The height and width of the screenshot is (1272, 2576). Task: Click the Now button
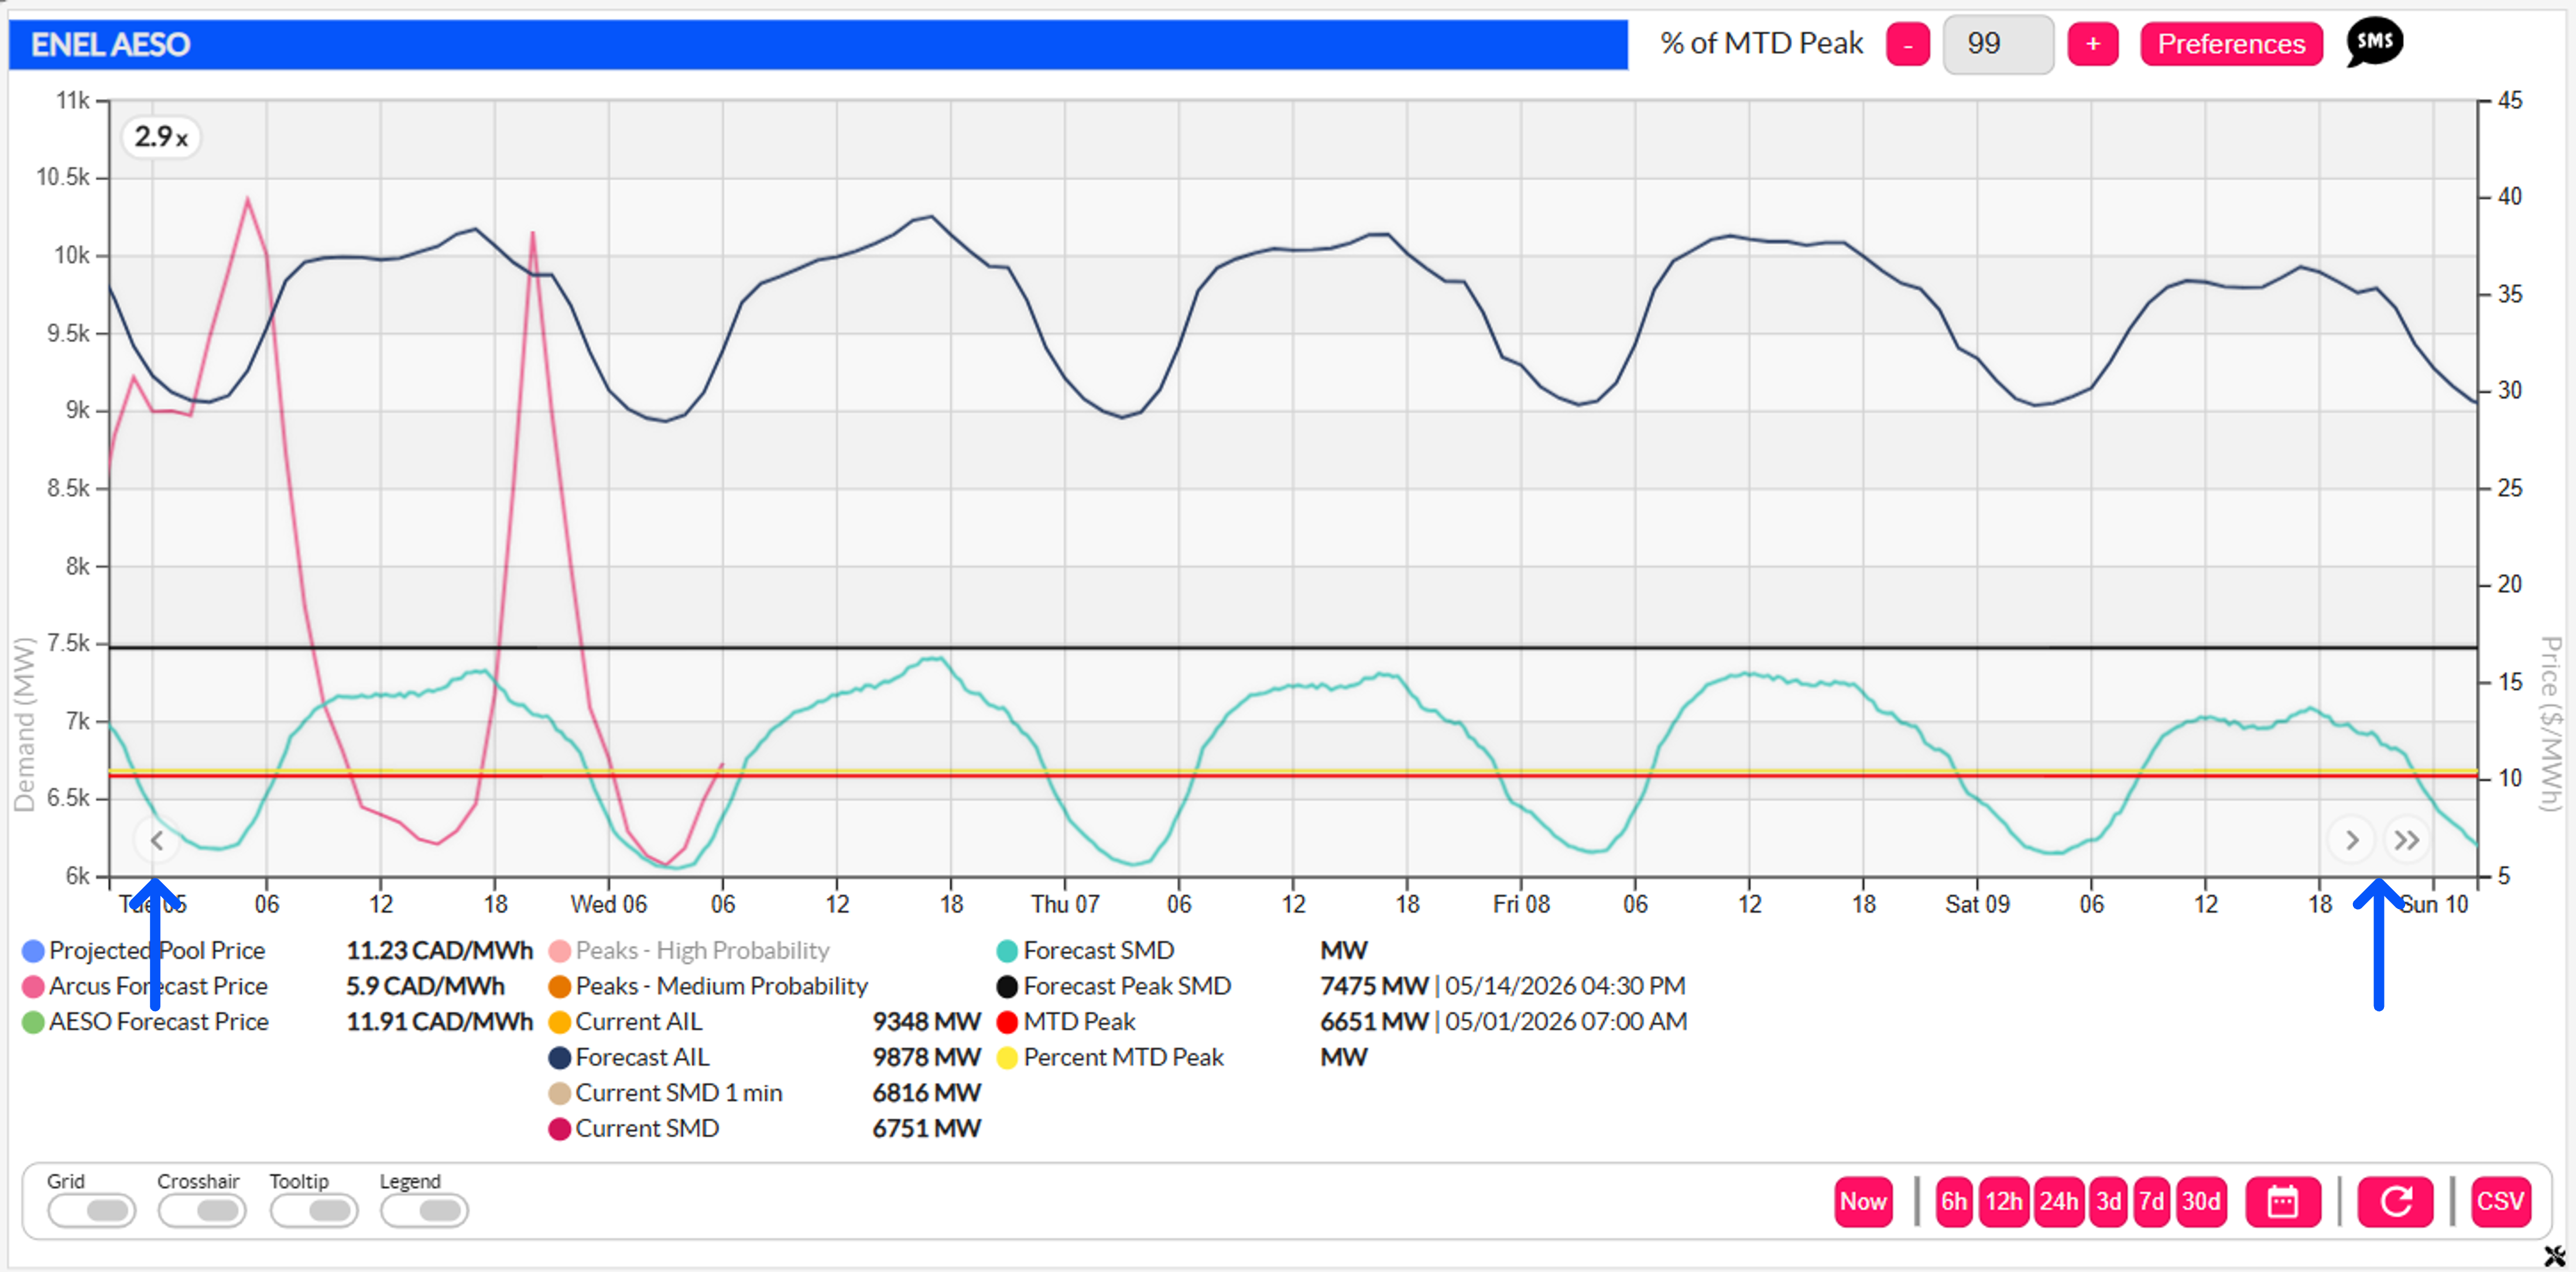pyautogui.click(x=1863, y=1201)
